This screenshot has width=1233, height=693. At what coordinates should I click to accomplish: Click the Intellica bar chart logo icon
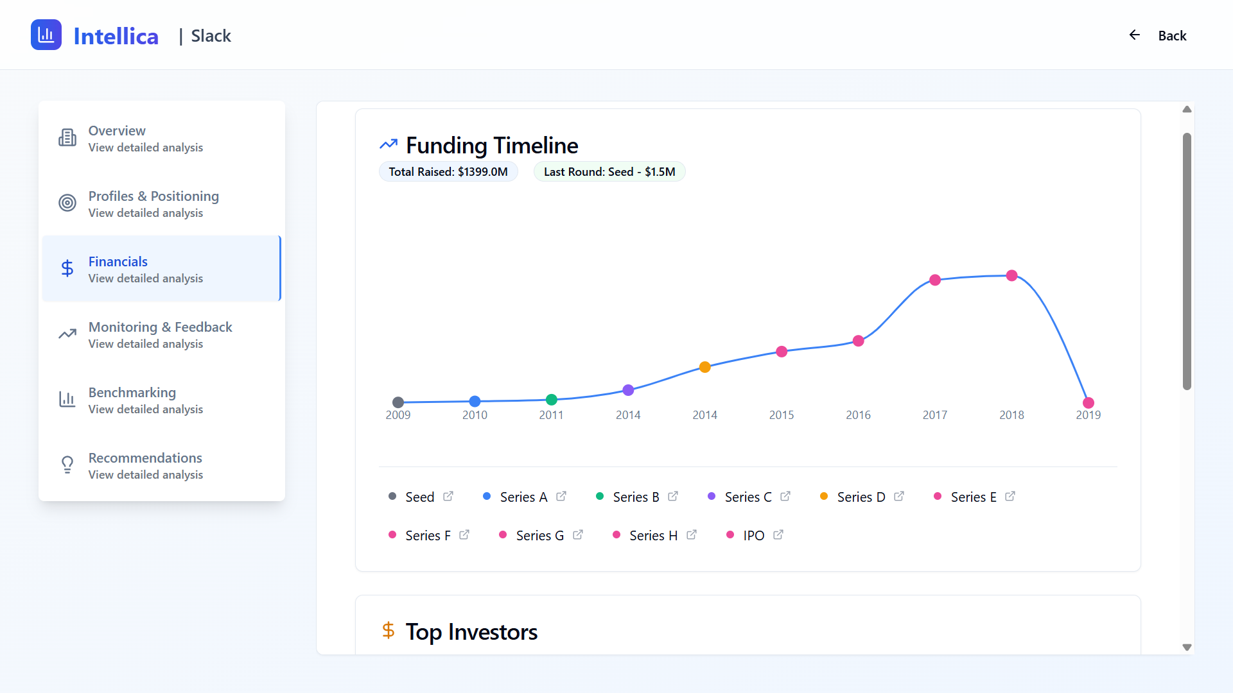tap(46, 35)
